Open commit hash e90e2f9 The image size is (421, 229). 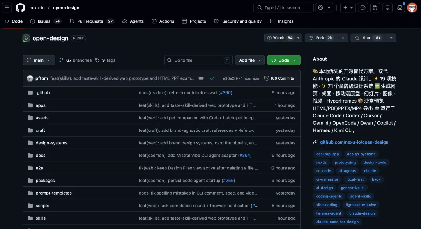tap(230, 78)
